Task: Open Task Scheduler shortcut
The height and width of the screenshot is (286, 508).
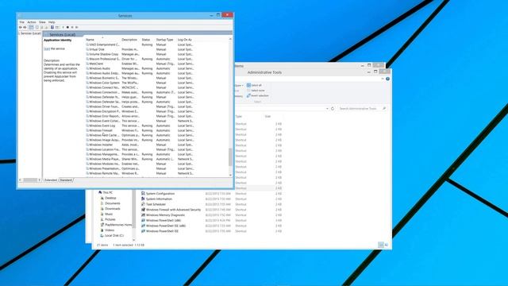Action: [153, 204]
